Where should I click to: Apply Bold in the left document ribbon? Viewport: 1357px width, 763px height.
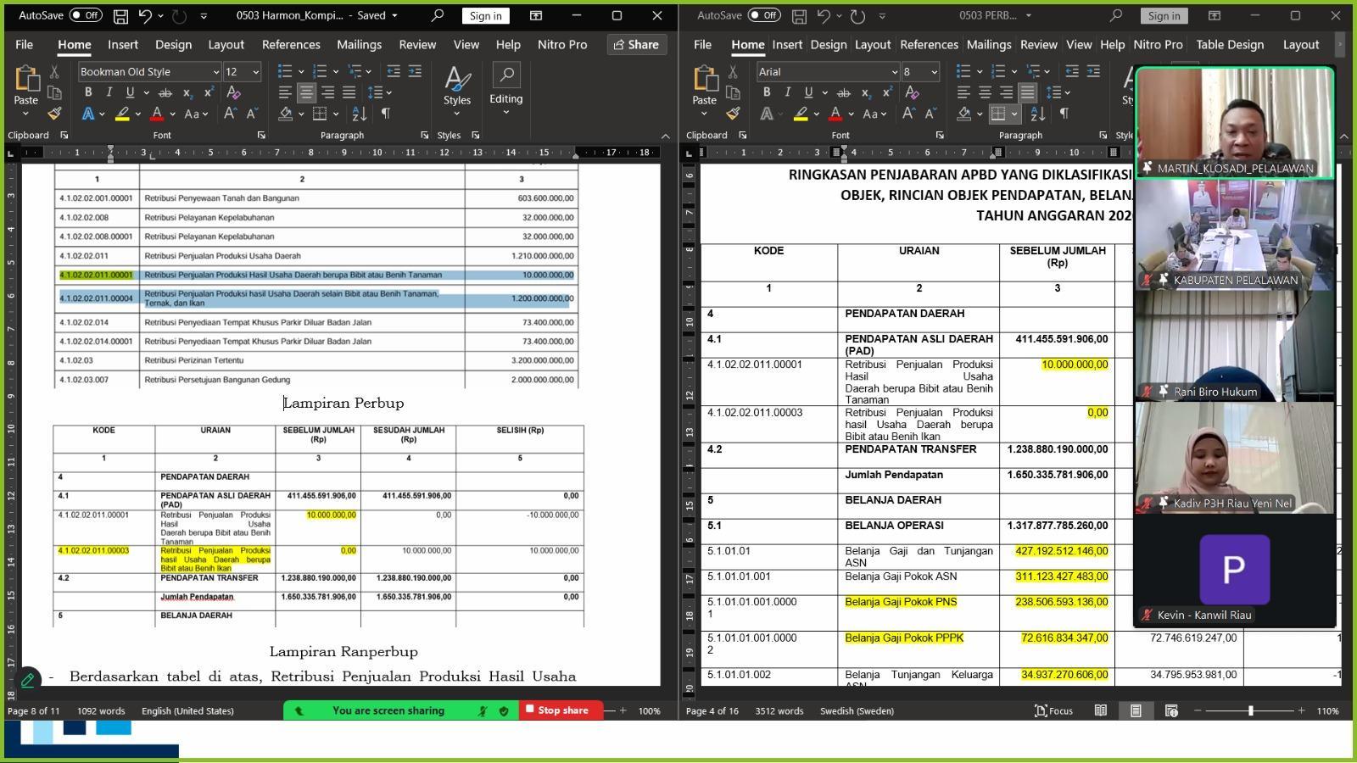[x=87, y=92]
